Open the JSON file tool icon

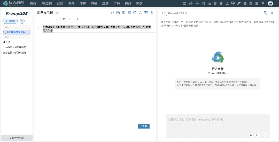coord(191,3)
